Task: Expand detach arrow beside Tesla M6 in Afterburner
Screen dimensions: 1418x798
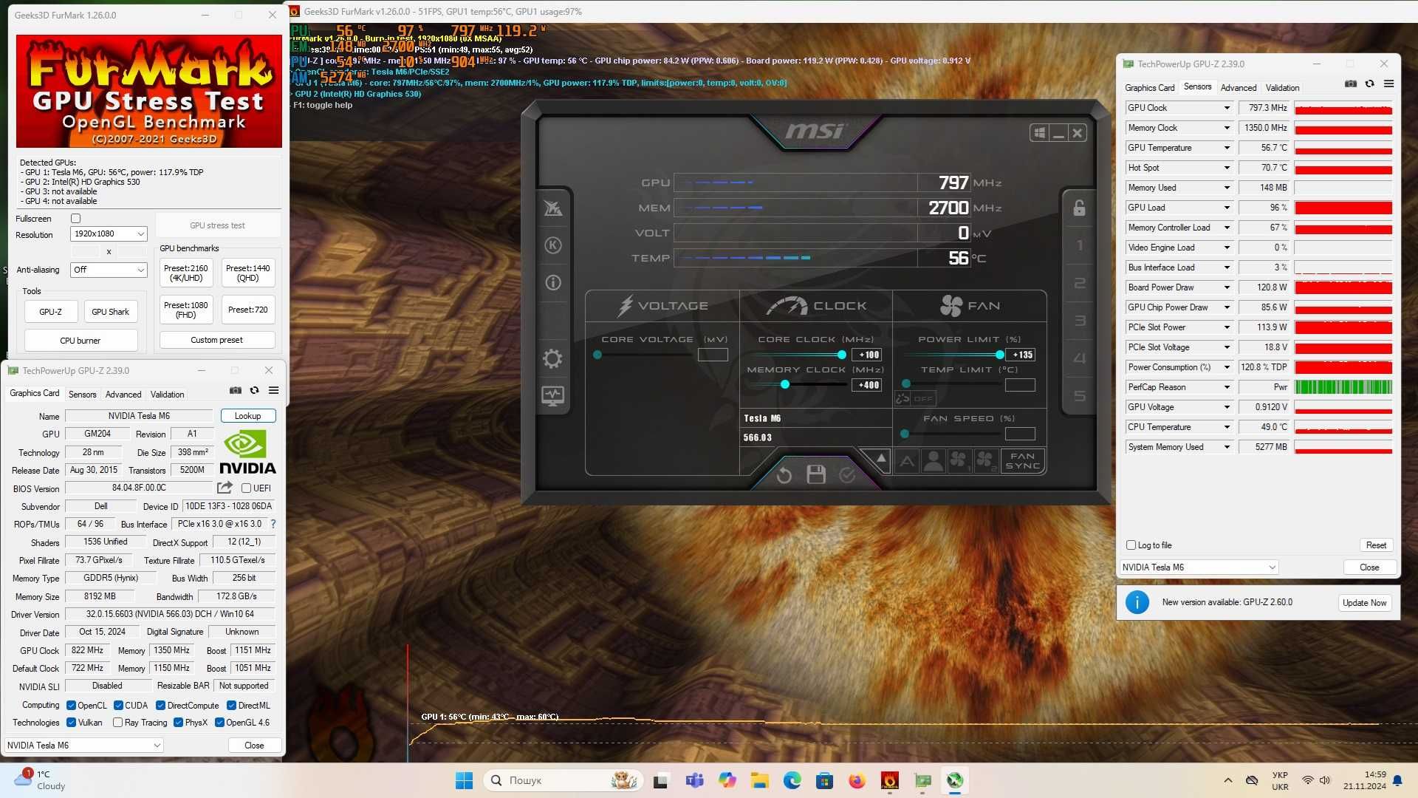Action: tap(880, 459)
